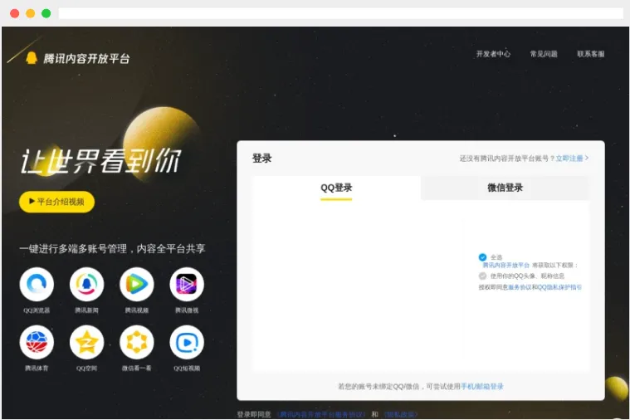Switch to the 微信登录 tab
The width and height of the screenshot is (630, 420).
[505, 188]
